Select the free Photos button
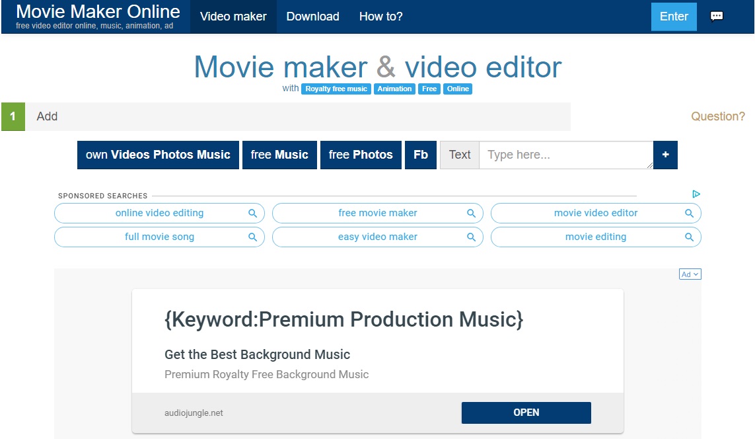755x439 pixels. coord(361,155)
